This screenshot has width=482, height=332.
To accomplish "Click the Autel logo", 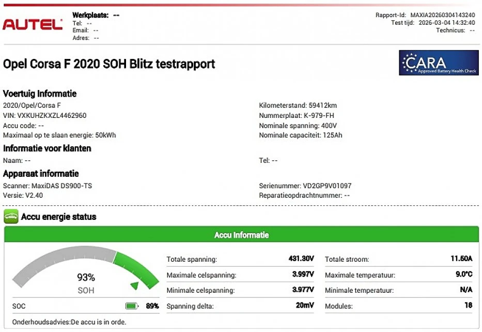I will point(33,24).
